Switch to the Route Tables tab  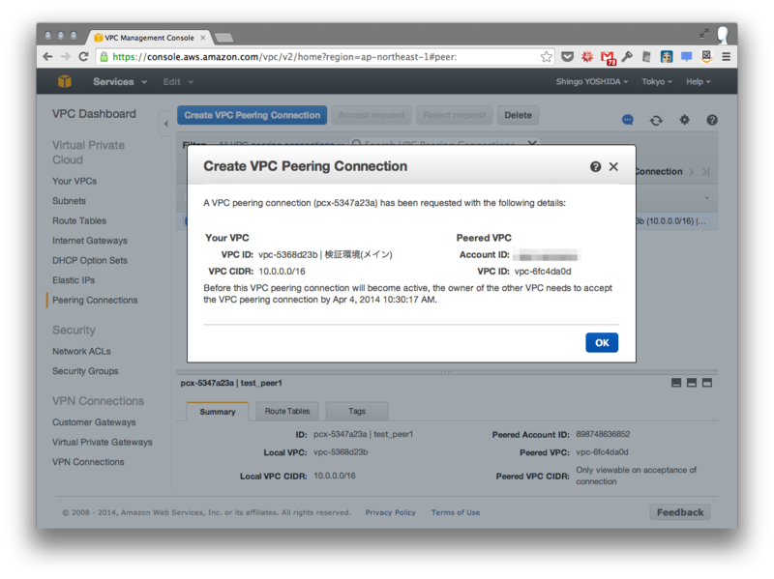(x=287, y=412)
